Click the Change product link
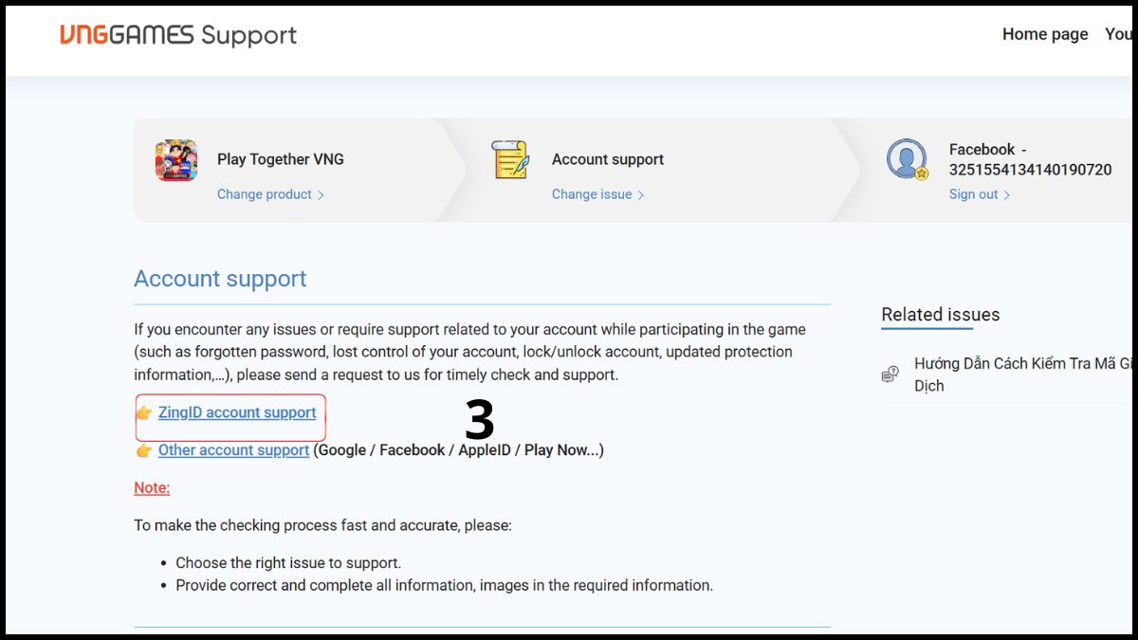Viewport: 1138px width, 640px height. tap(265, 194)
